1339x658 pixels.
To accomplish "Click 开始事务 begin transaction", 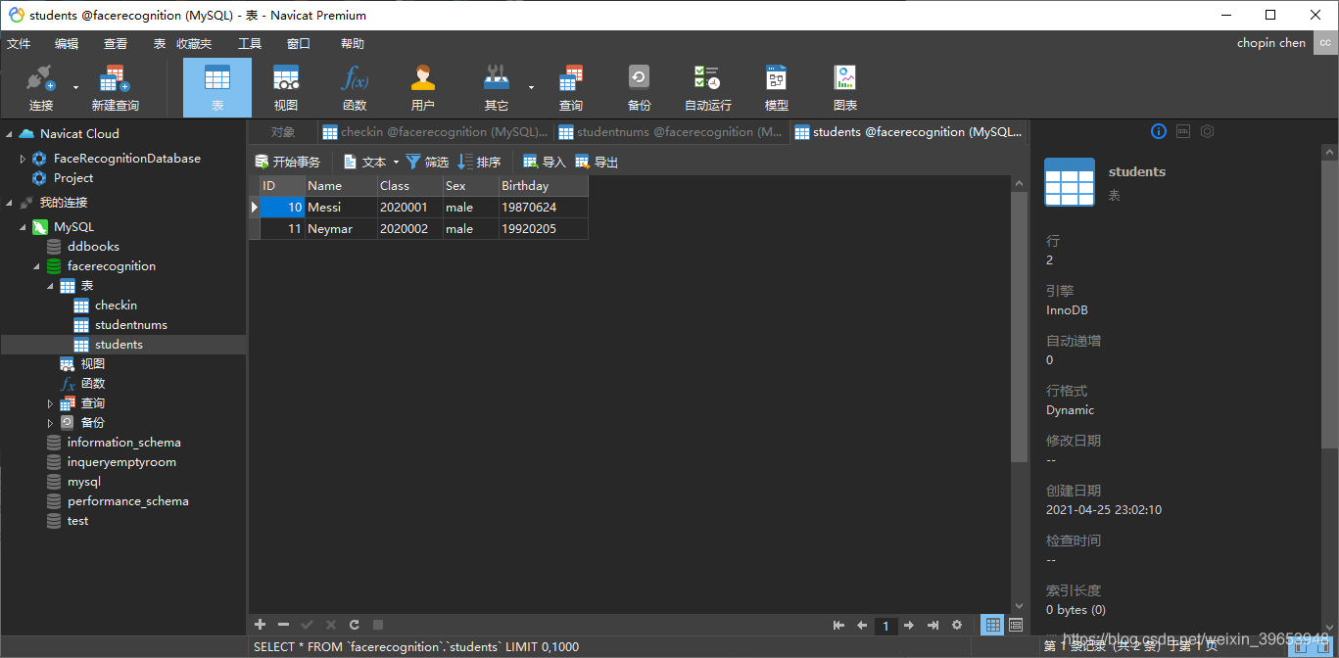I will [287, 163].
